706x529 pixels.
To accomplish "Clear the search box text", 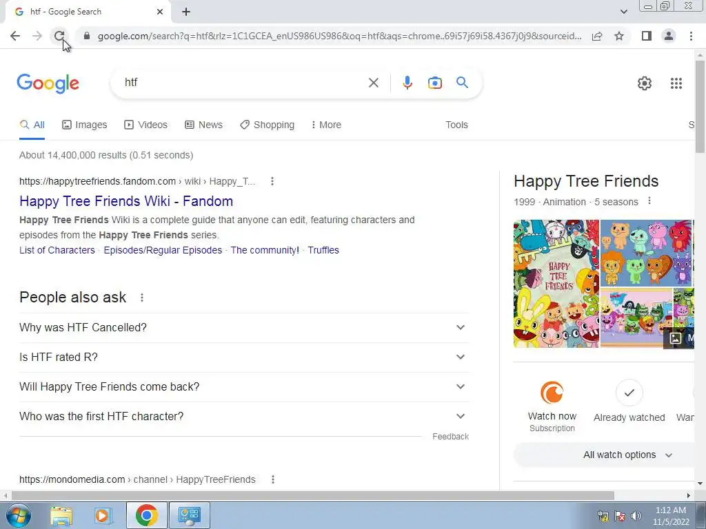I will coord(373,83).
